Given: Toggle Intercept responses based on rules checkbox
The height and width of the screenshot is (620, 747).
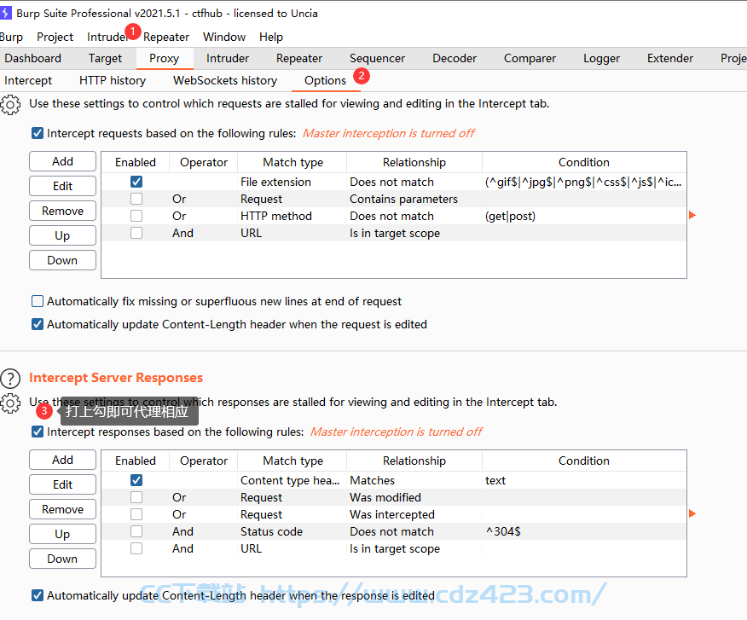Looking at the screenshot, I should [x=38, y=432].
